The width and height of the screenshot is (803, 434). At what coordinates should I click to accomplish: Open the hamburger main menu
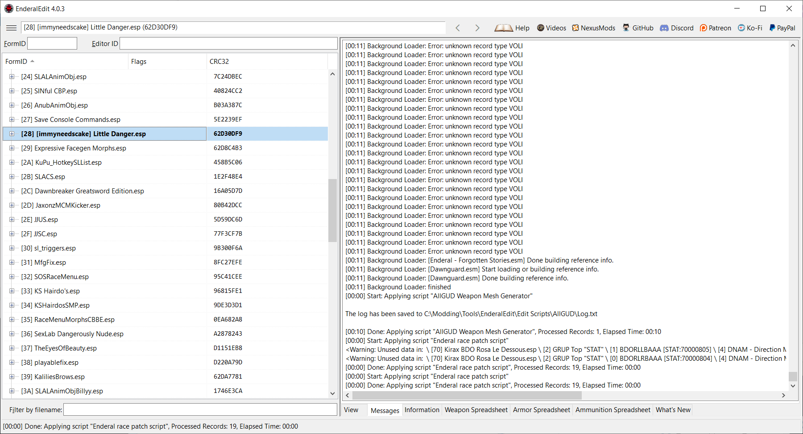pyautogui.click(x=11, y=28)
